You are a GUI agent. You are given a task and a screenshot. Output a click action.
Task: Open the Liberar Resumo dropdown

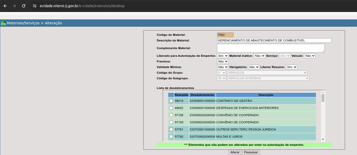point(292,67)
